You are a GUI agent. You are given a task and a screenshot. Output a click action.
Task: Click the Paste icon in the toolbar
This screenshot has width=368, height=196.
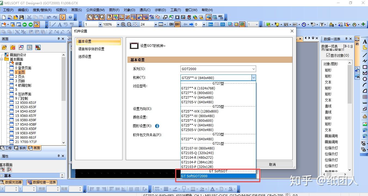pyautogui.click(x=41, y=17)
